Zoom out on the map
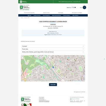This screenshot has width=106, height=106. [x=22, y=58]
